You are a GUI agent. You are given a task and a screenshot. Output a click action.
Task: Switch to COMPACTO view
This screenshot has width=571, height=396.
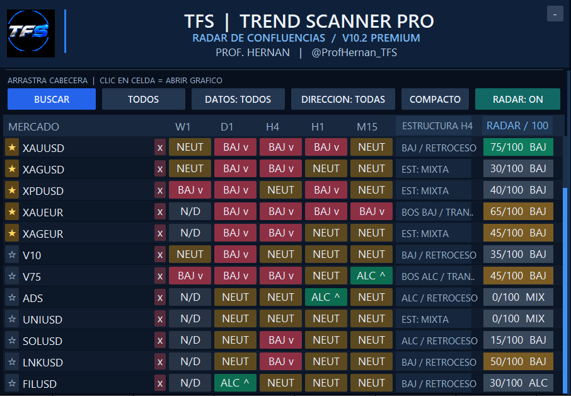pyautogui.click(x=435, y=99)
